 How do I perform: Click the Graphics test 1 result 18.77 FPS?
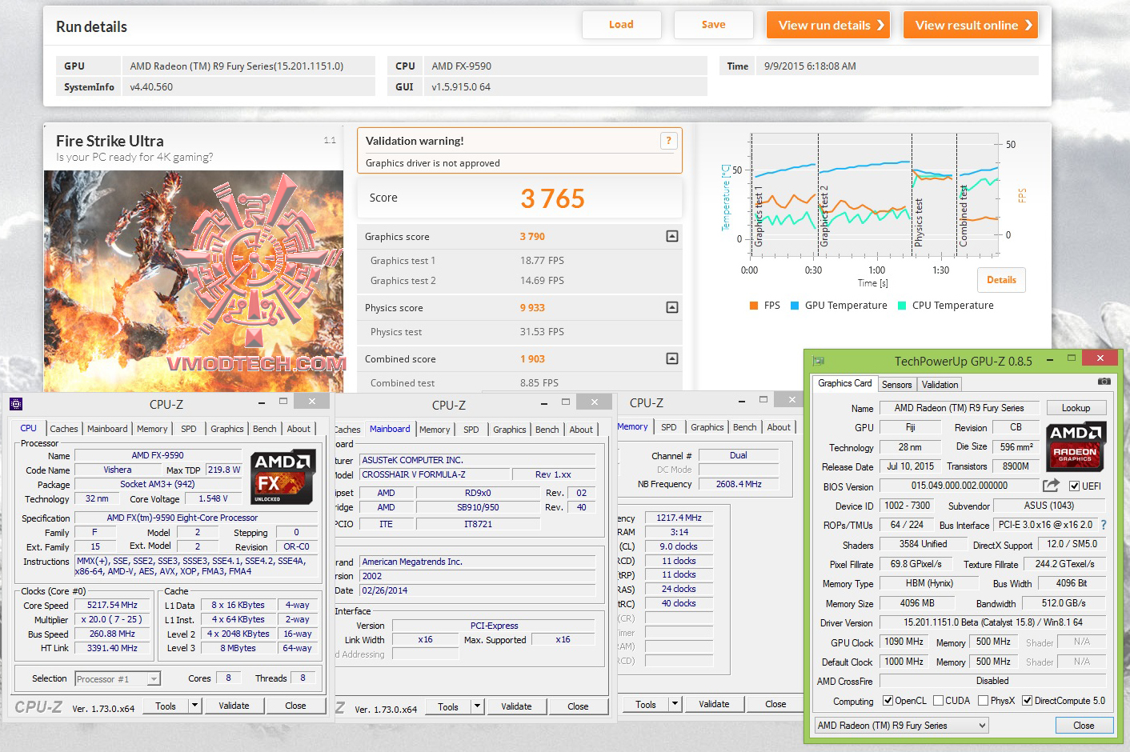point(542,261)
